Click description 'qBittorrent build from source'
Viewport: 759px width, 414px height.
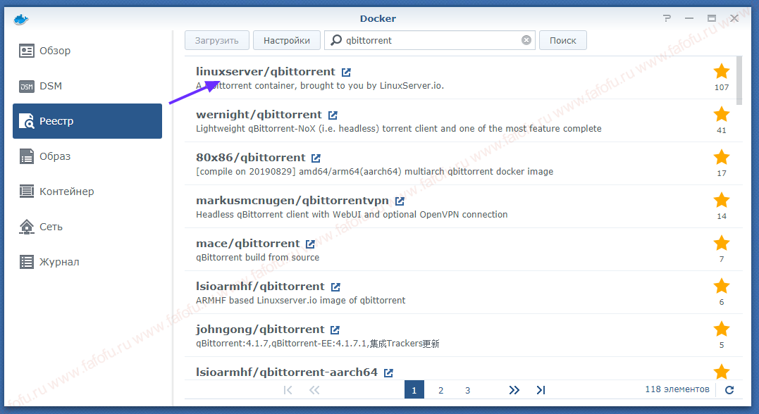pos(257,257)
